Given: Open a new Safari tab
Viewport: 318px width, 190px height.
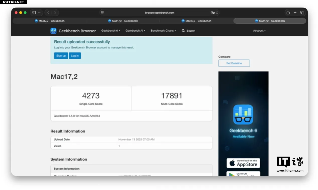Looking at the screenshot, I should (x=295, y=13).
